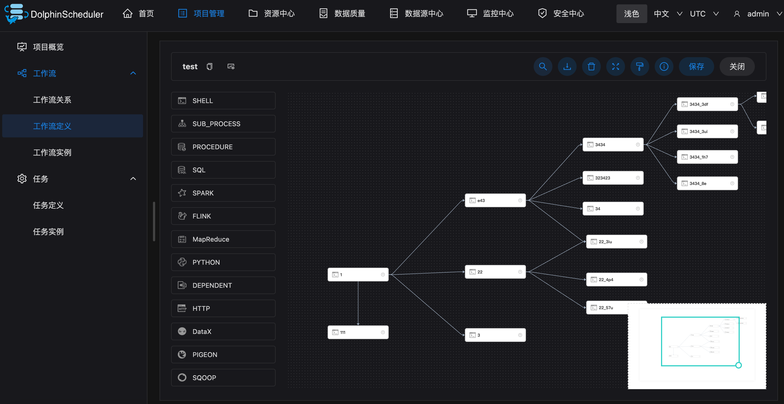Collapse the 工作流 sidebar section
The width and height of the screenshot is (784, 404).
coord(133,73)
